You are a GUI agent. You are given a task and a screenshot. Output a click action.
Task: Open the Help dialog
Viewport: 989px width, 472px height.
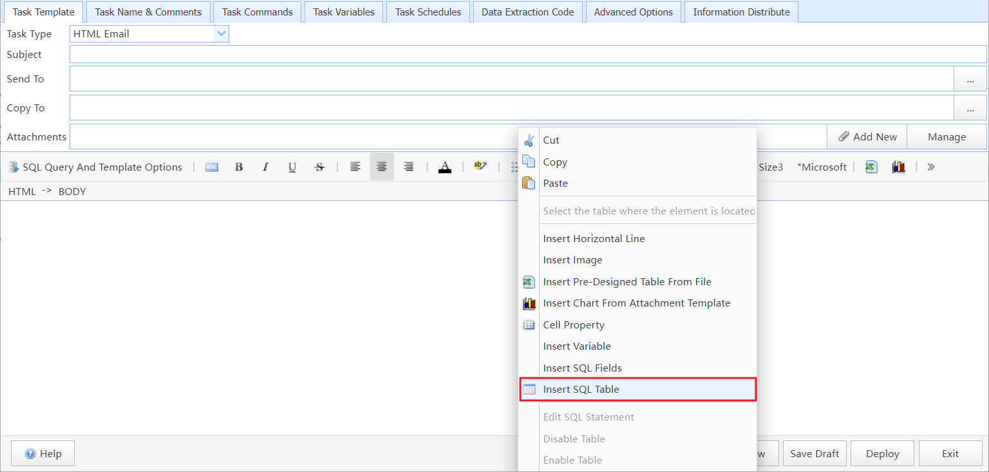pyautogui.click(x=42, y=453)
